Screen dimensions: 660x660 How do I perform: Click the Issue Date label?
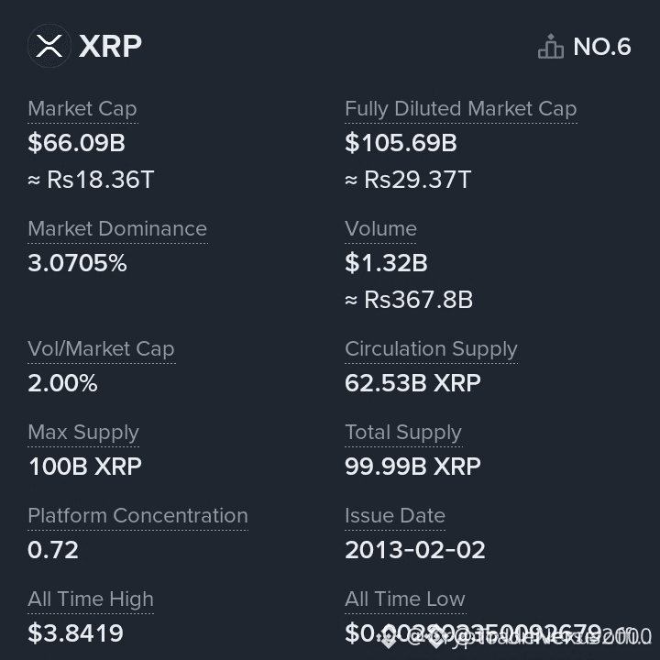pos(395,515)
